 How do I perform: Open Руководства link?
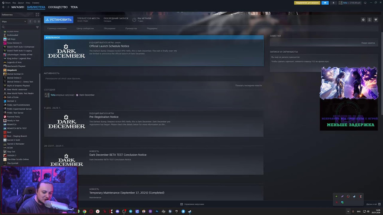tap(131, 28)
